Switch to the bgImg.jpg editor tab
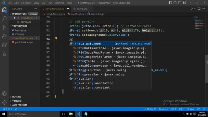The image size is (208, 117). click(82, 9)
